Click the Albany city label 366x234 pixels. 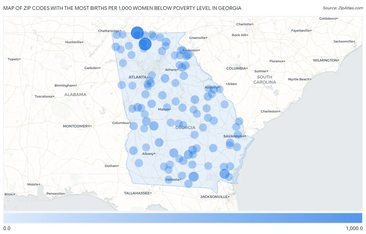148,154
